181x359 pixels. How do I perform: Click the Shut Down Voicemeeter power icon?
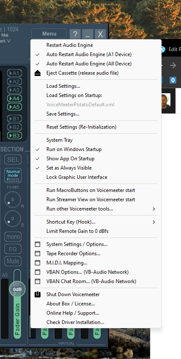point(38,294)
